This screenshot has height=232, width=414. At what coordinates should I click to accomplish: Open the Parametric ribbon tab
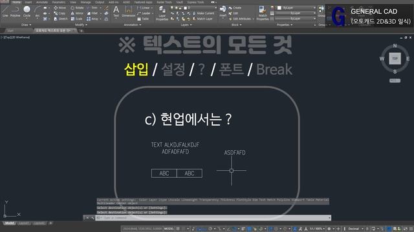[59, 2]
